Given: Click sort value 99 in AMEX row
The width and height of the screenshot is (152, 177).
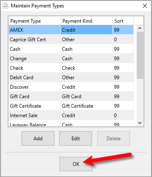Looking at the screenshot, I should pyautogui.click(x=123, y=30).
